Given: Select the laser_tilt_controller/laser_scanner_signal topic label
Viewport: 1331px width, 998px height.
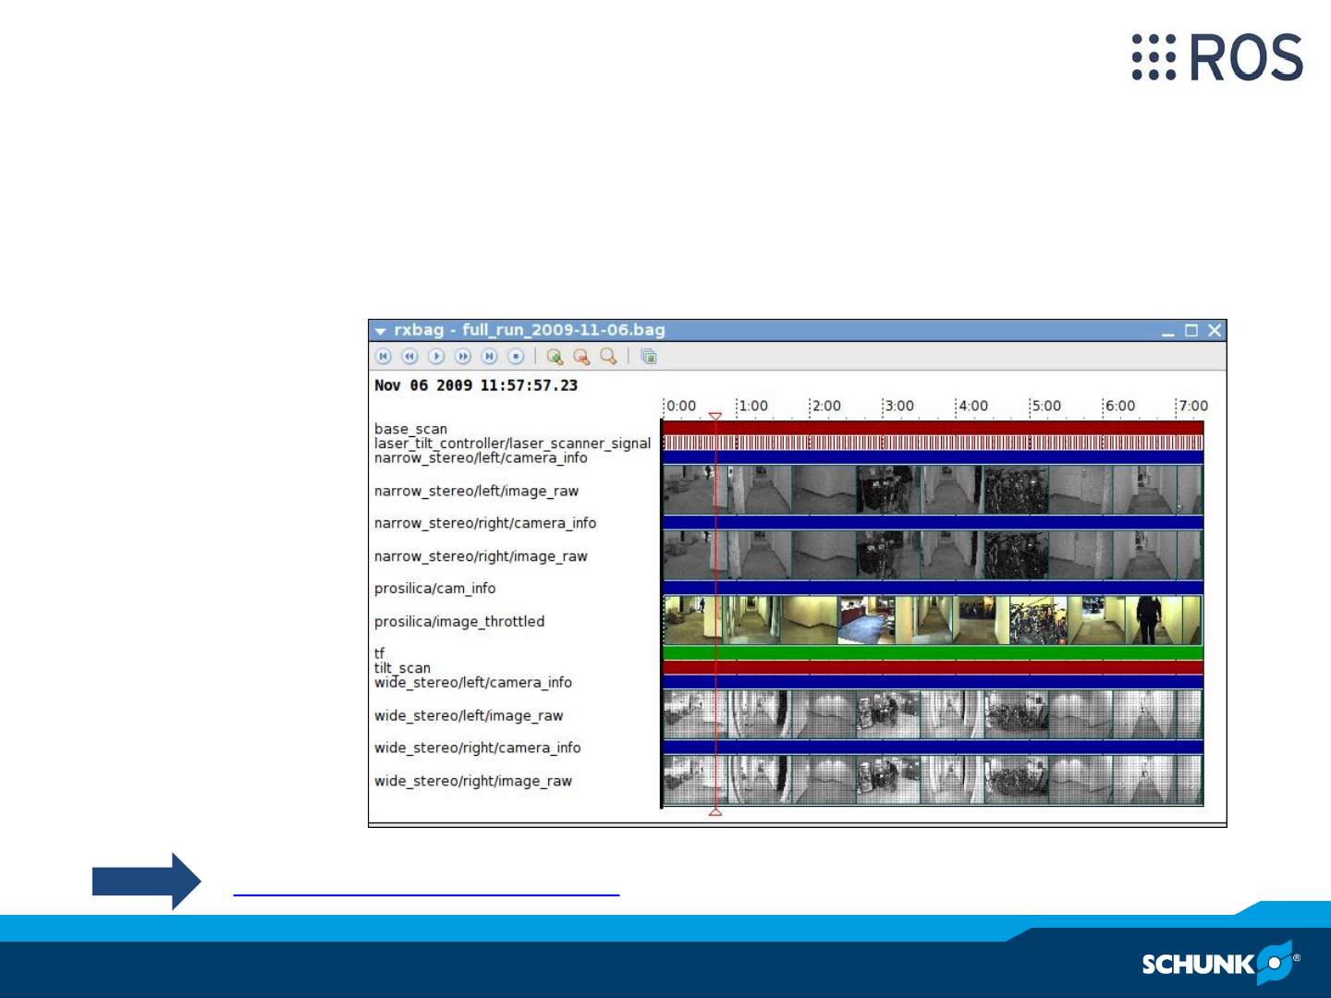Looking at the screenshot, I should [512, 444].
